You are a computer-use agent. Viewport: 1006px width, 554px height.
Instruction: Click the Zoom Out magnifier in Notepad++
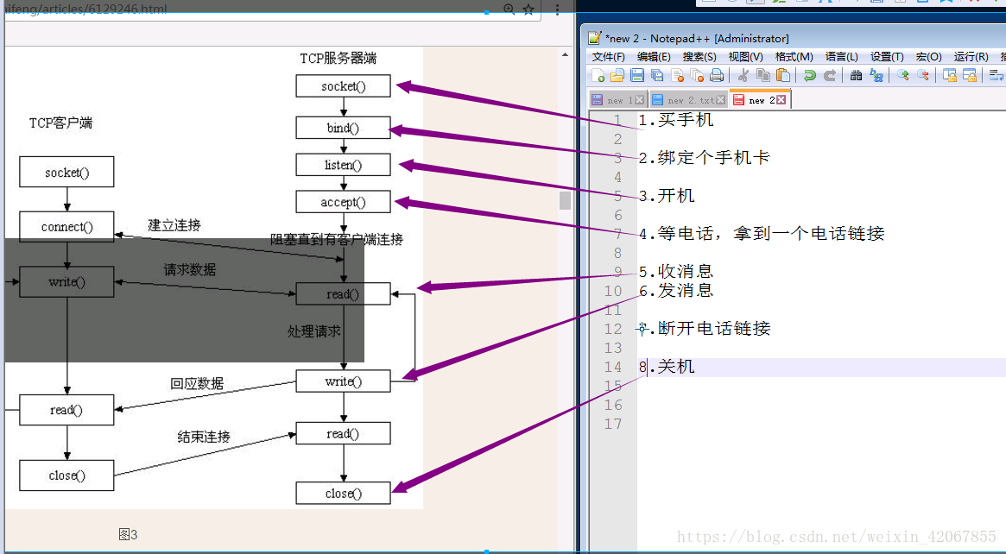922,76
